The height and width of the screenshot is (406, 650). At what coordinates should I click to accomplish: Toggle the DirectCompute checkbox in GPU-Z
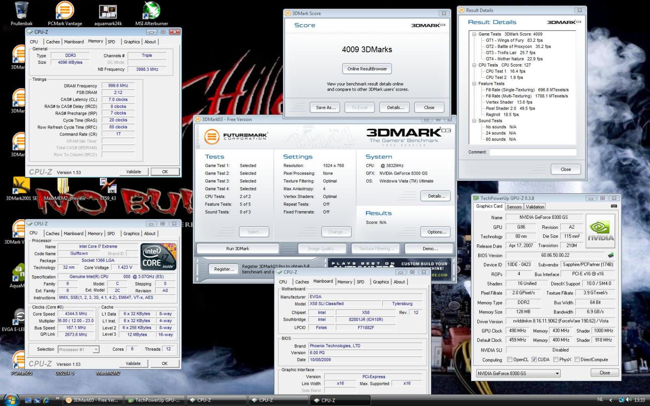(577, 359)
